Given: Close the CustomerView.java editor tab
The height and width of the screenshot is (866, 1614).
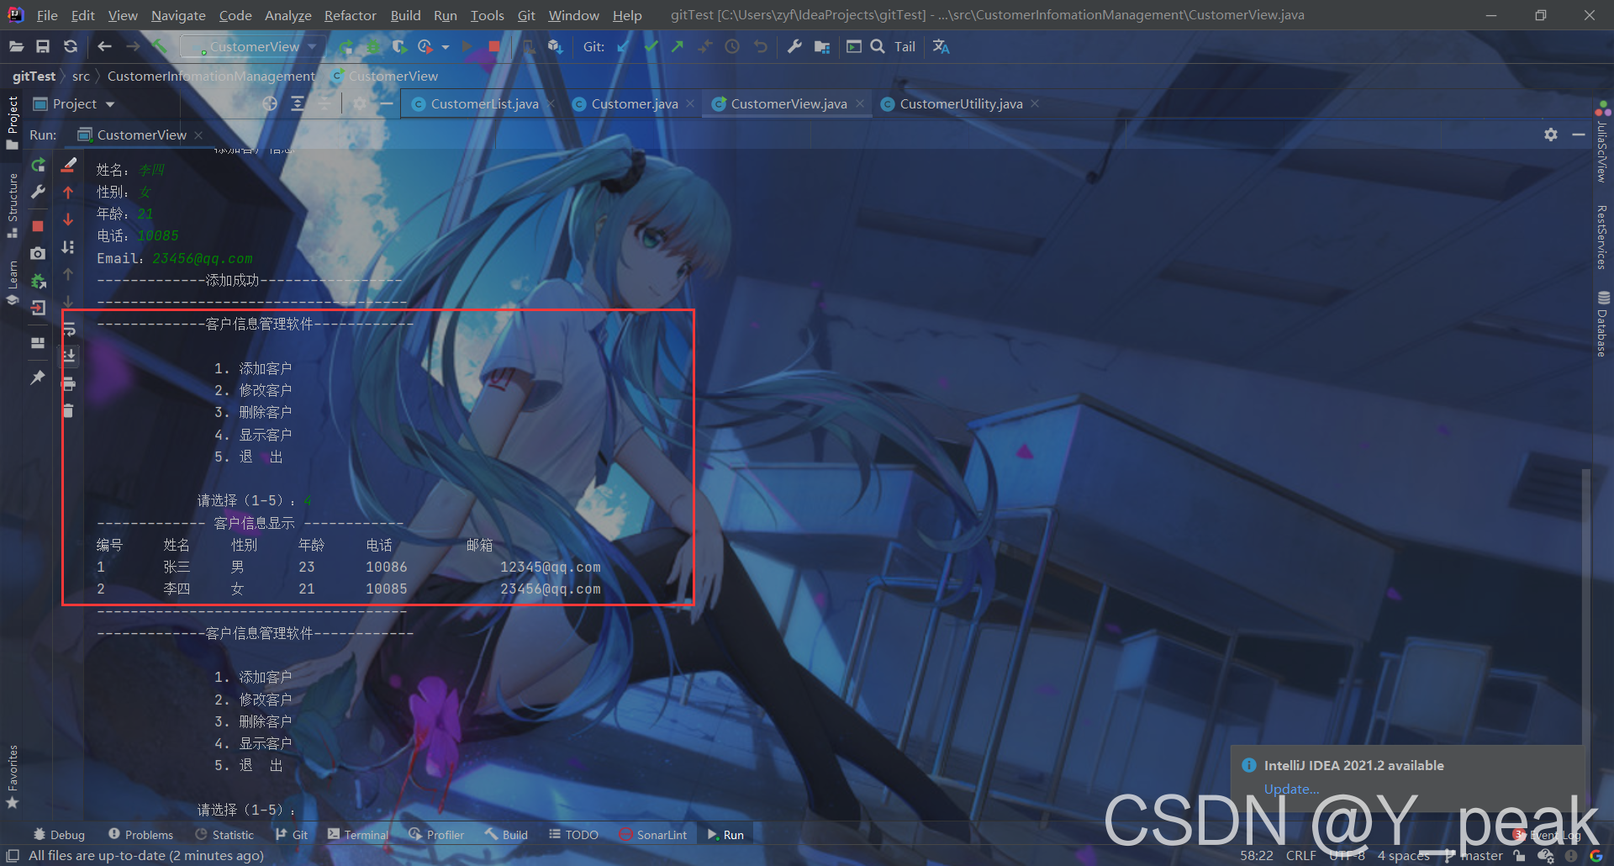Looking at the screenshot, I should tap(860, 103).
